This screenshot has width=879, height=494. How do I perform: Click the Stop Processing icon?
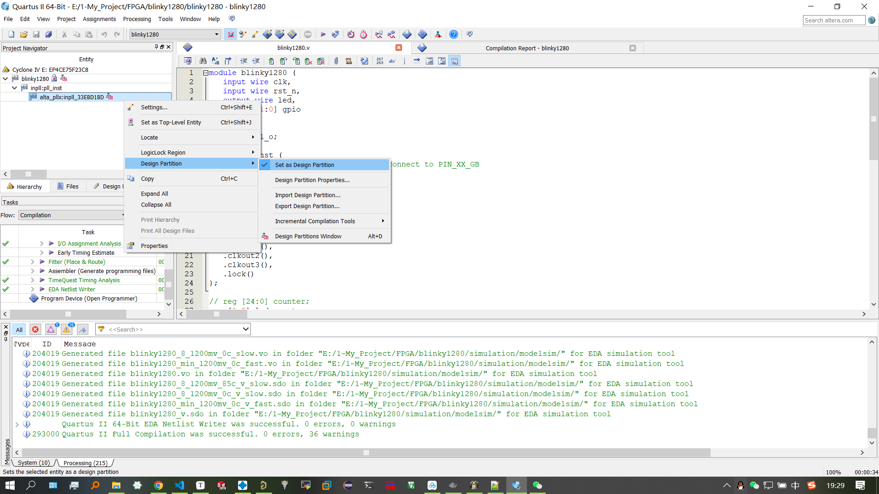[308, 34]
